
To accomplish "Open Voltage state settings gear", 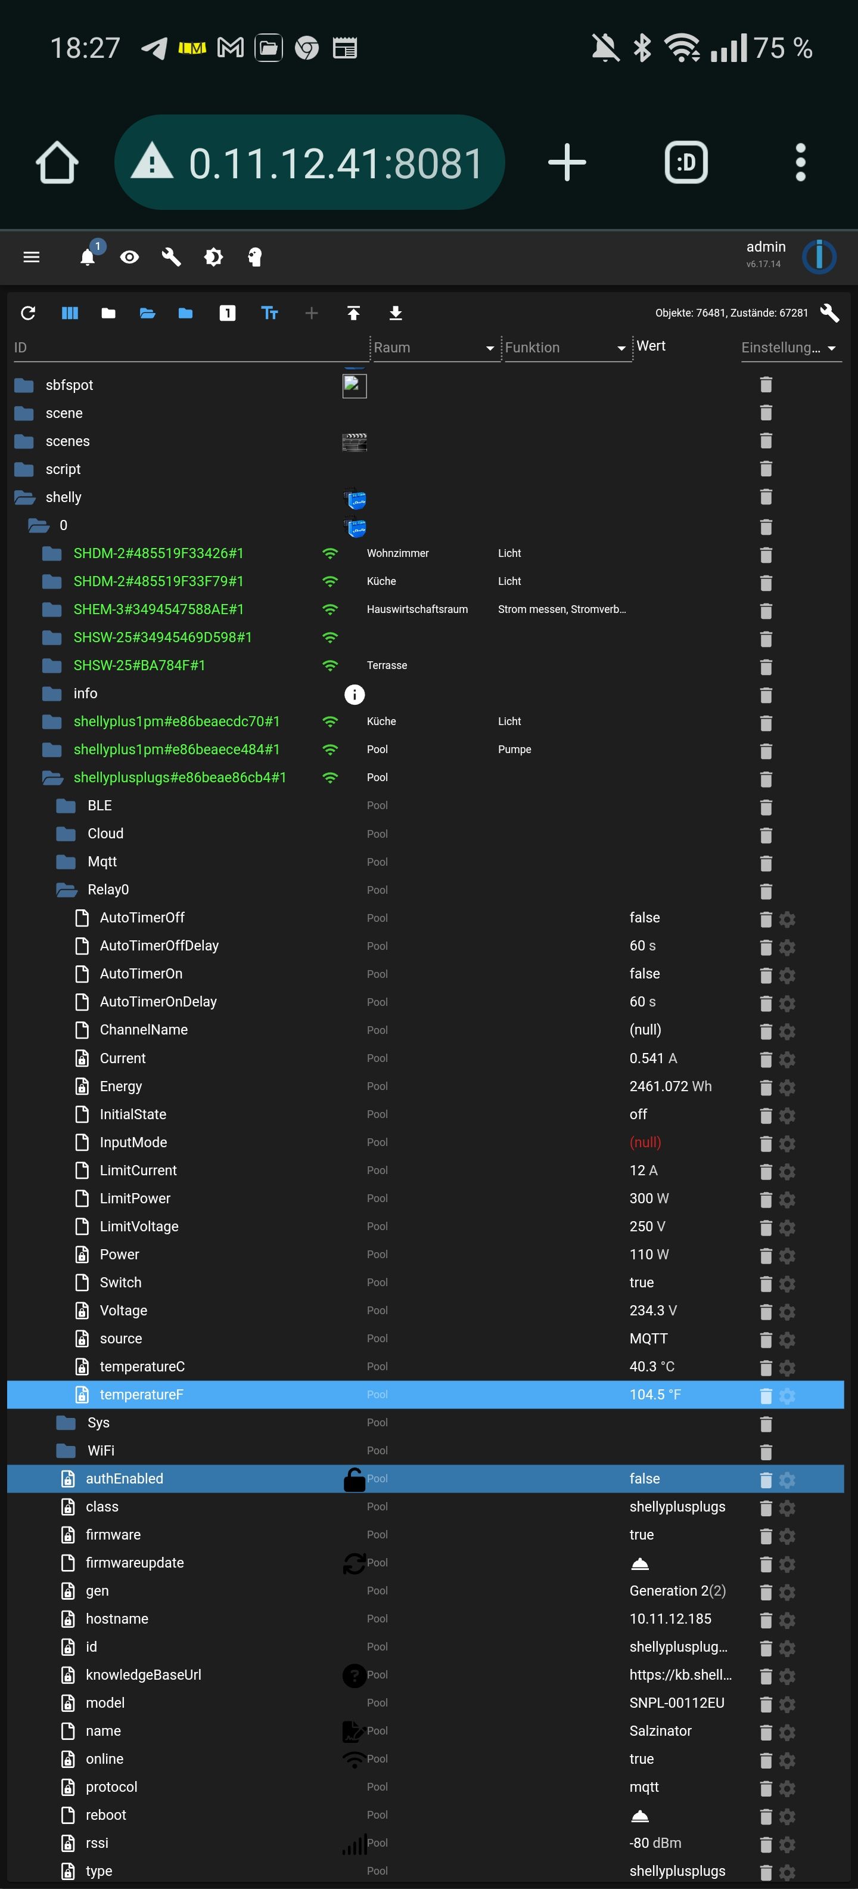I will click(787, 1312).
